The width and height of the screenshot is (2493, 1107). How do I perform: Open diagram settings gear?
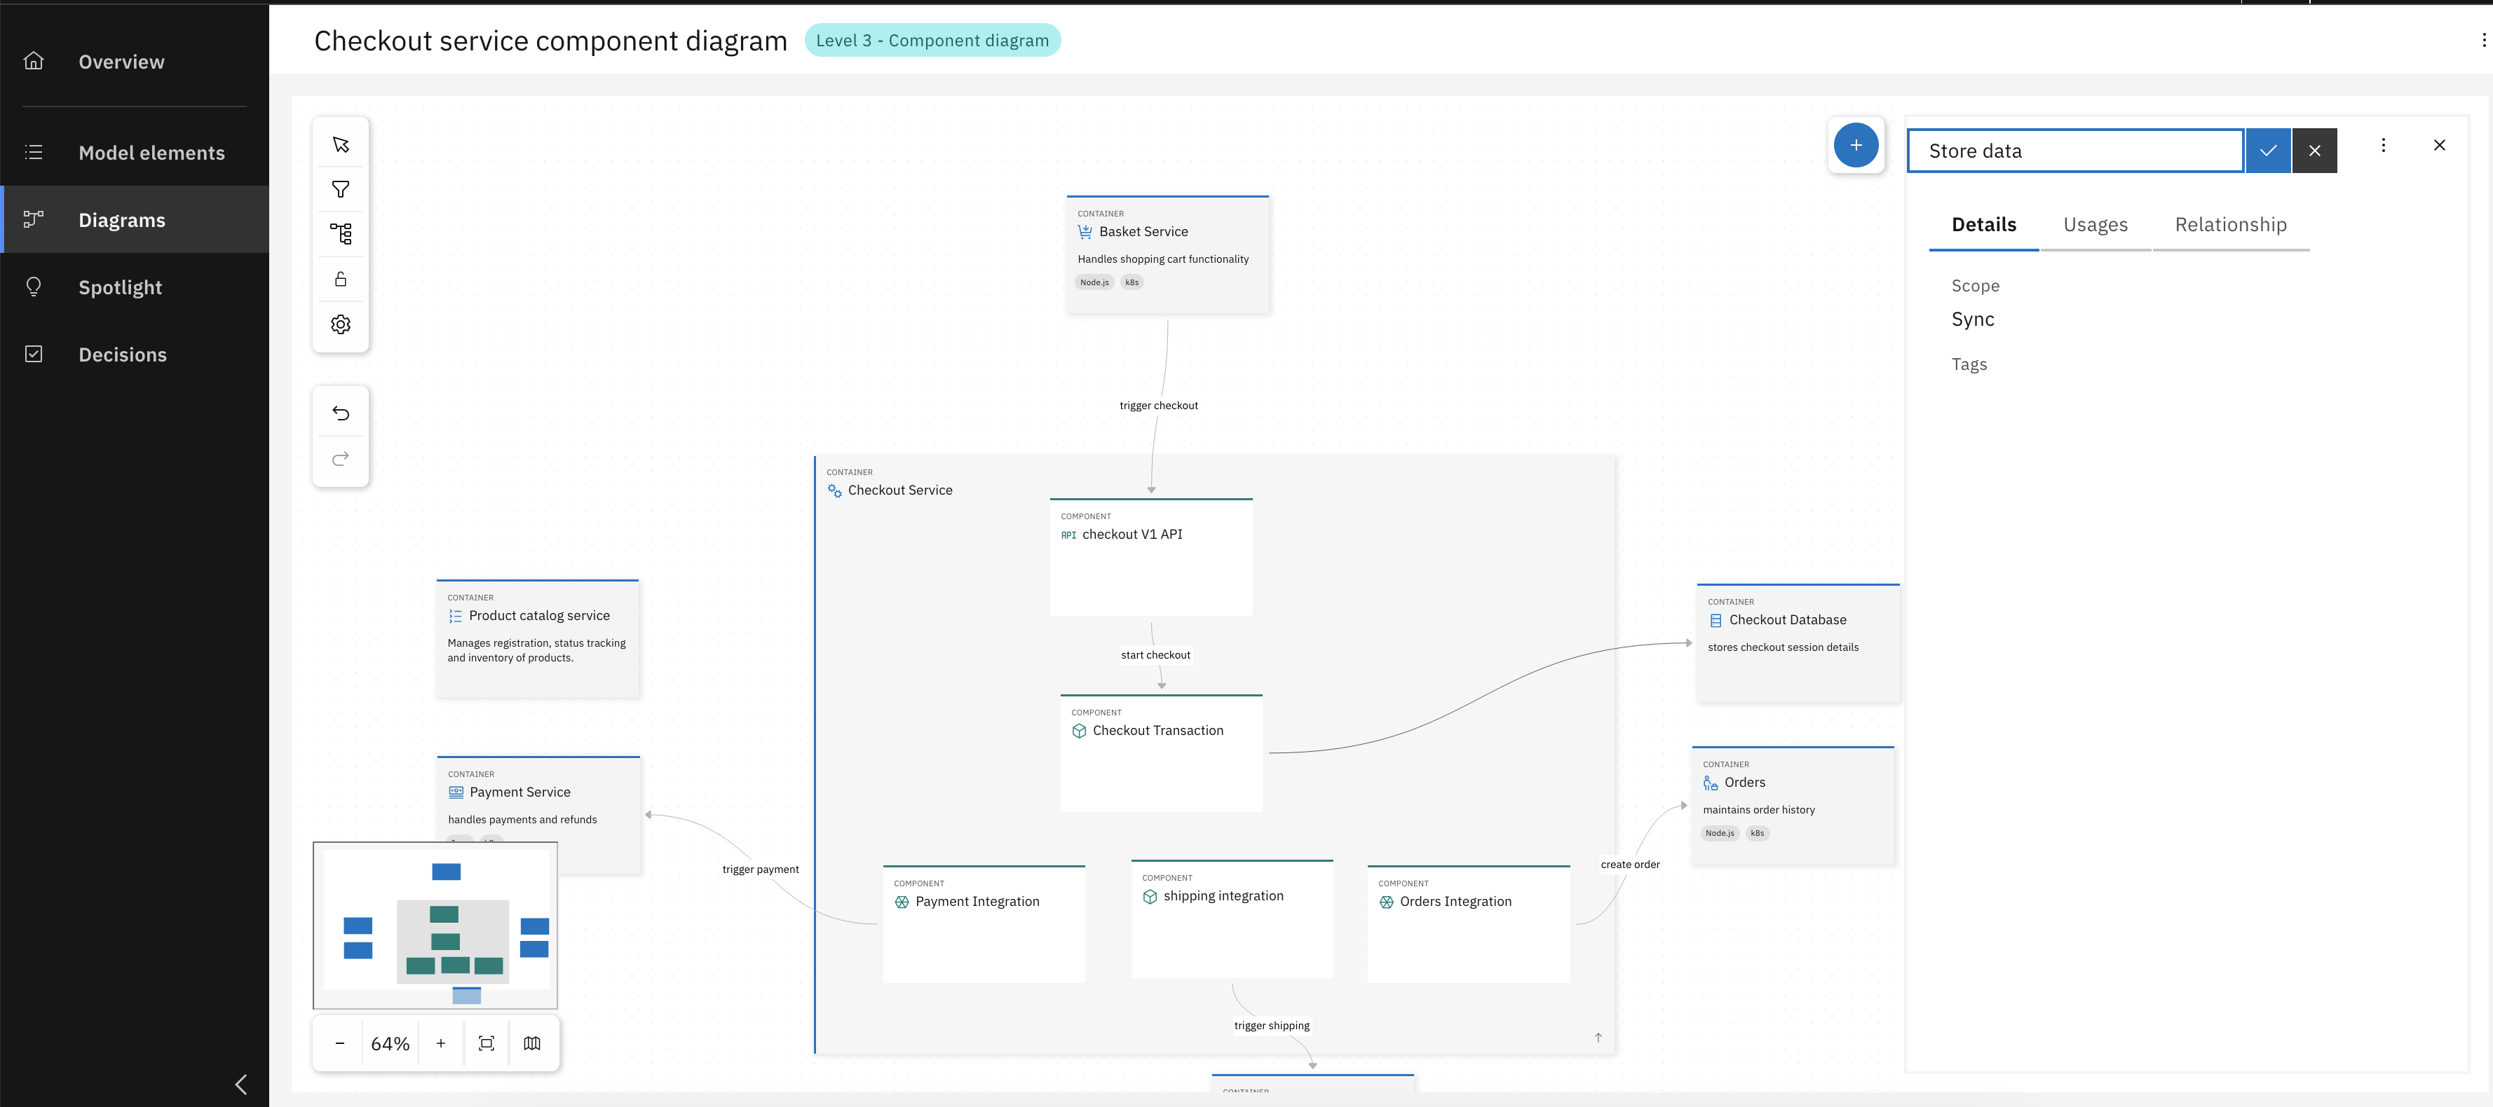341,325
